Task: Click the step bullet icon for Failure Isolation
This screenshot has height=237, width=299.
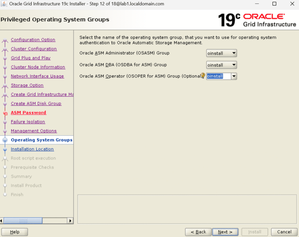Action: point(5,122)
